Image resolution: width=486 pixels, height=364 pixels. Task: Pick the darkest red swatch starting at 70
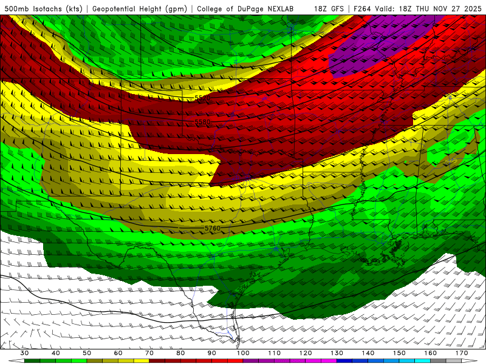[x=157, y=361]
